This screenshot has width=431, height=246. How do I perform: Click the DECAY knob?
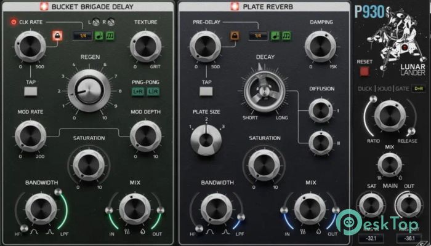pos(264,91)
